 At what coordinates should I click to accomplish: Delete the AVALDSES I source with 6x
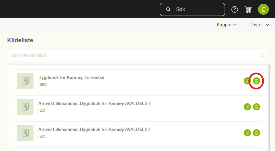(256, 132)
